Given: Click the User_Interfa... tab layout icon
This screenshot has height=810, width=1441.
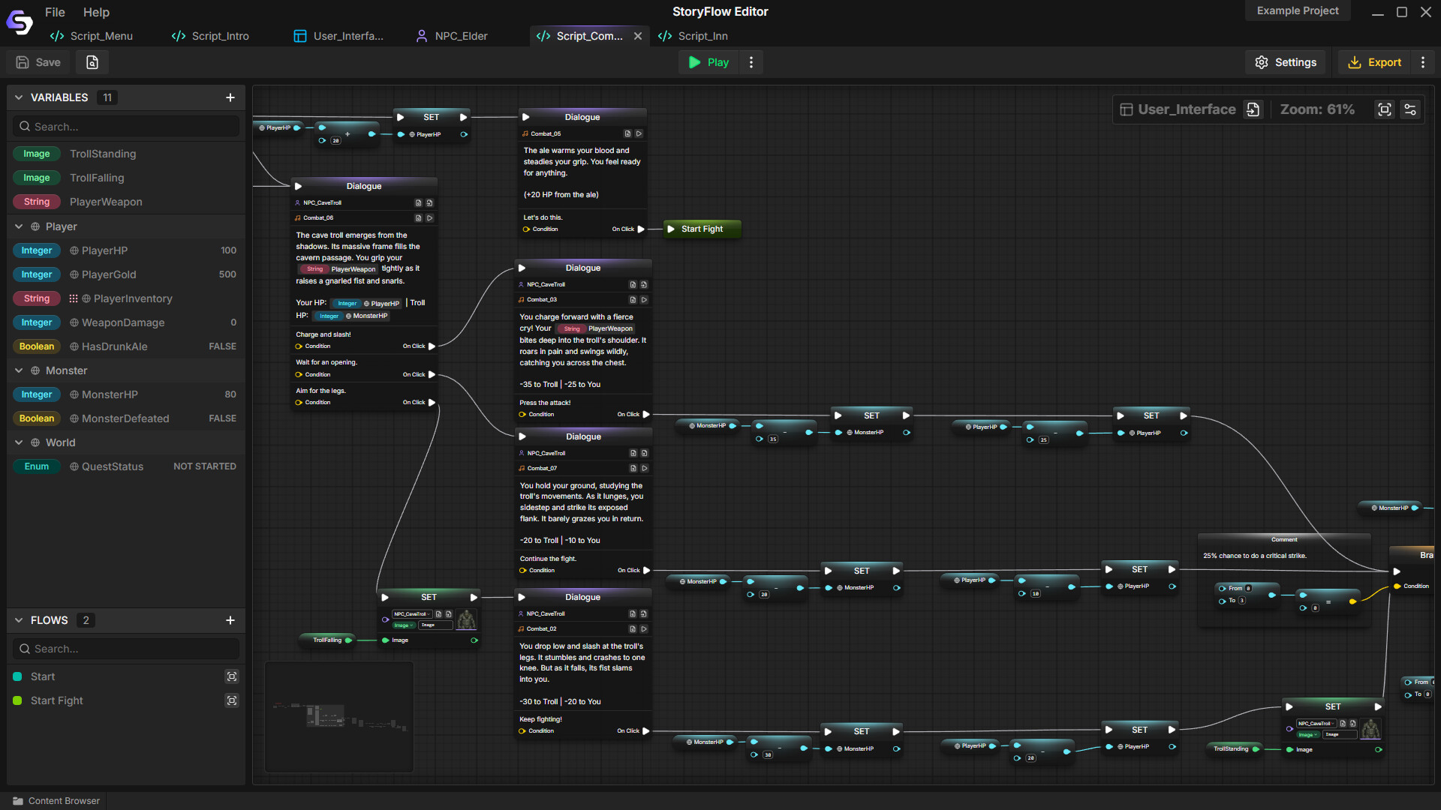Looking at the screenshot, I should tap(300, 36).
